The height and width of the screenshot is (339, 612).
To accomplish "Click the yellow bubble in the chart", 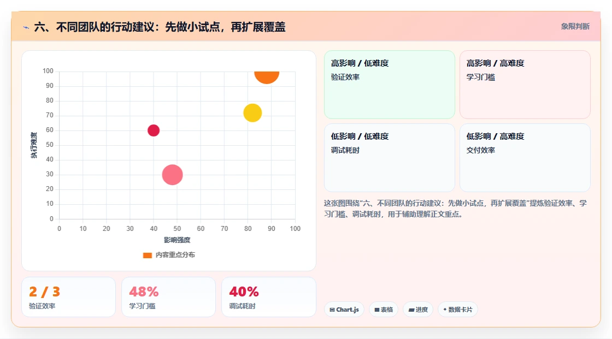I will (252, 113).
